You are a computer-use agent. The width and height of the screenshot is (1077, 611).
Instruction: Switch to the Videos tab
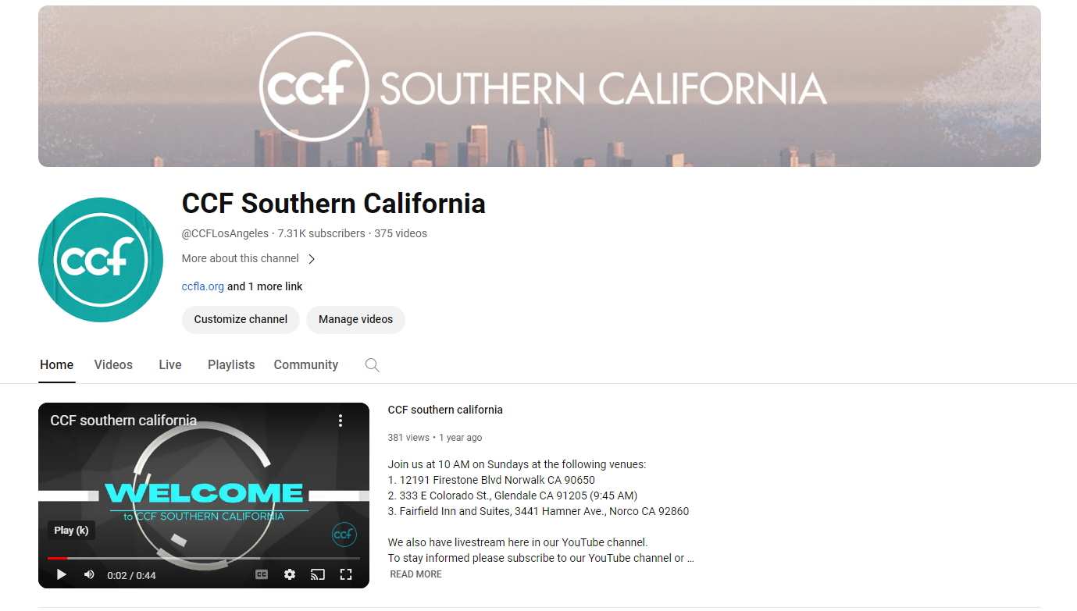coord(113,364)
